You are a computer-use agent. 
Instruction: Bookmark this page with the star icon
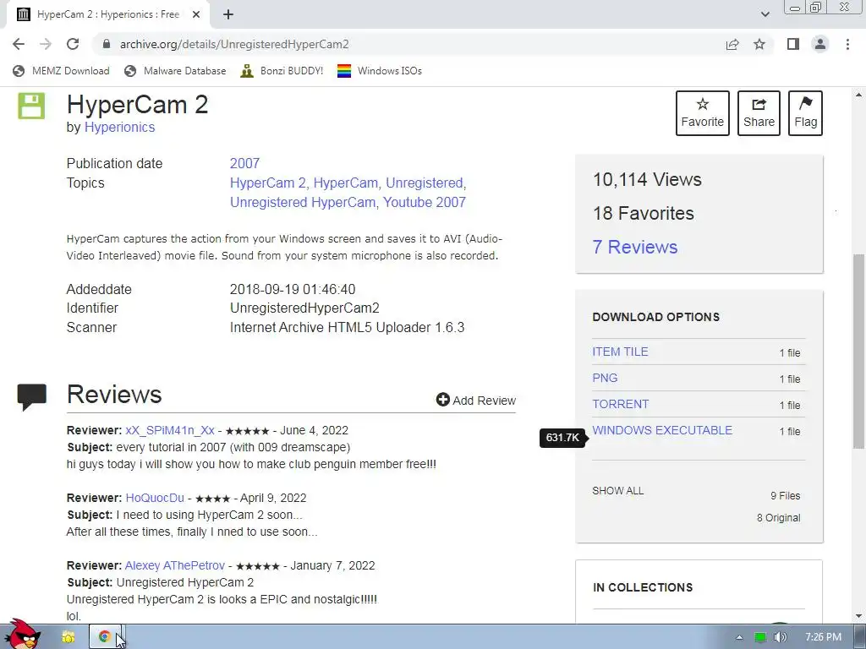[759, 44]
